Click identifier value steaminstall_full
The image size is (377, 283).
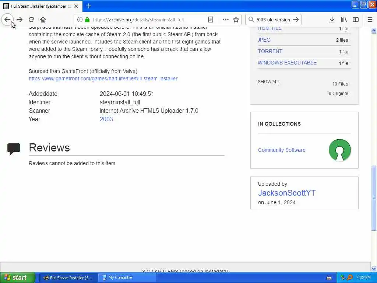[x=120, y=102]
